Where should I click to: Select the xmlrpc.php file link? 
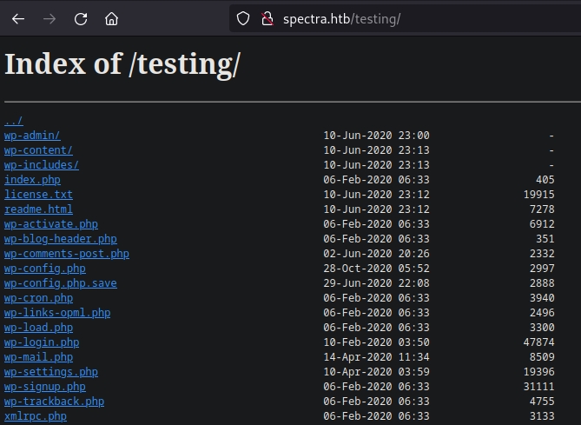point(35,416)
